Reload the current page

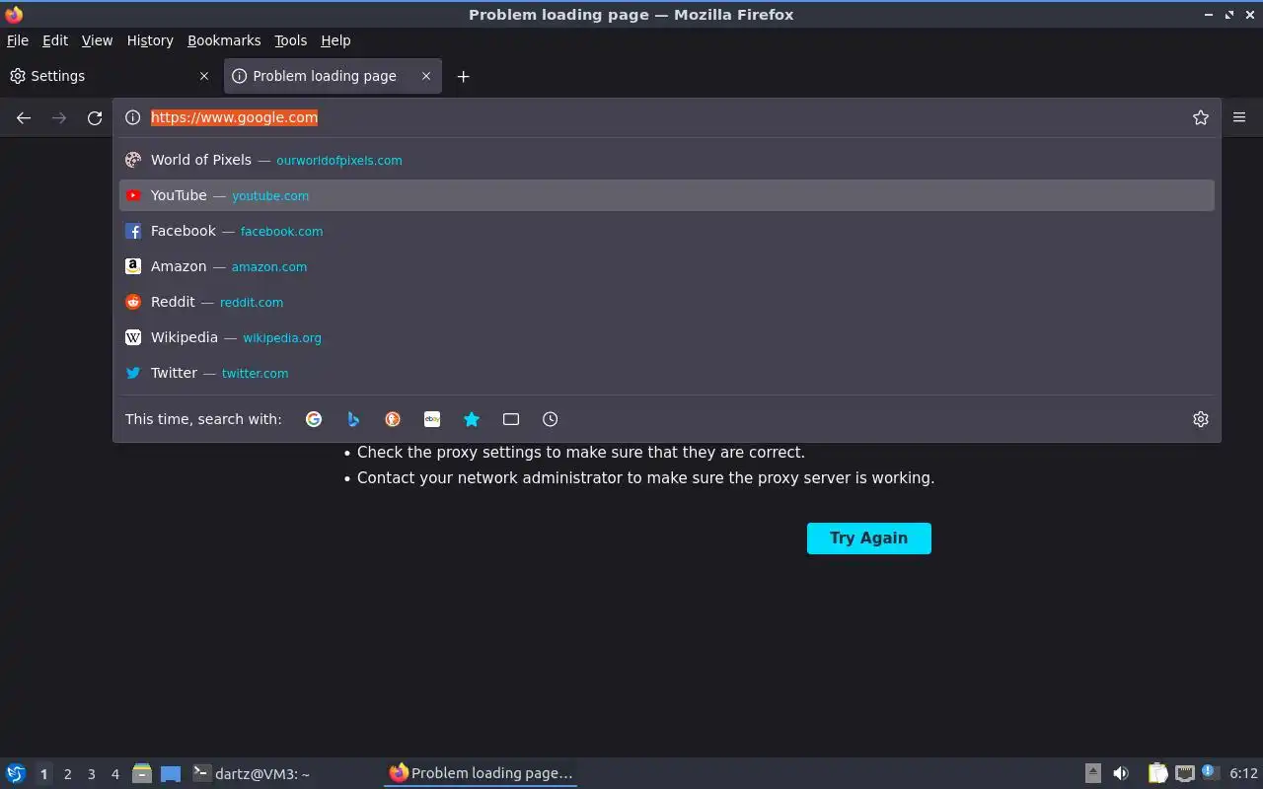[x=95, y=117]
